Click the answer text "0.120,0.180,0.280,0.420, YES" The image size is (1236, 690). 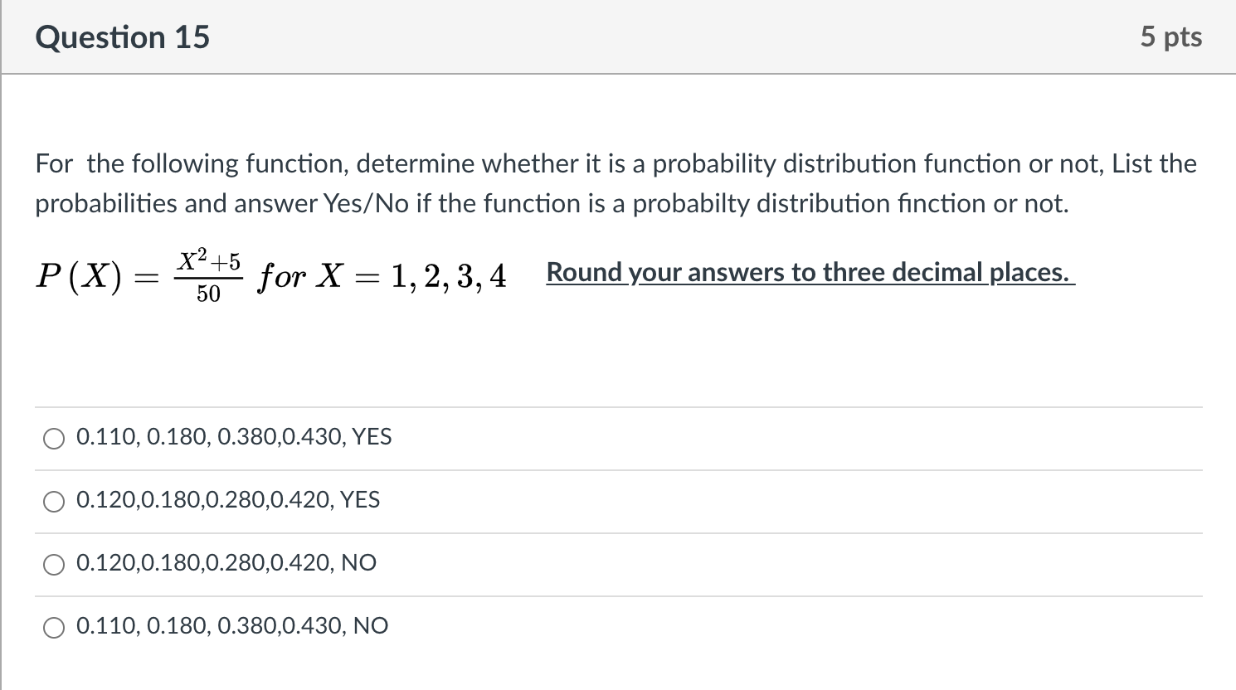[x=228, y=500]
